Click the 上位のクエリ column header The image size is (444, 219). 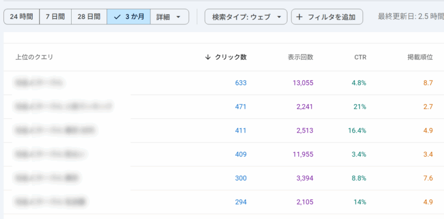pos(34,57)
